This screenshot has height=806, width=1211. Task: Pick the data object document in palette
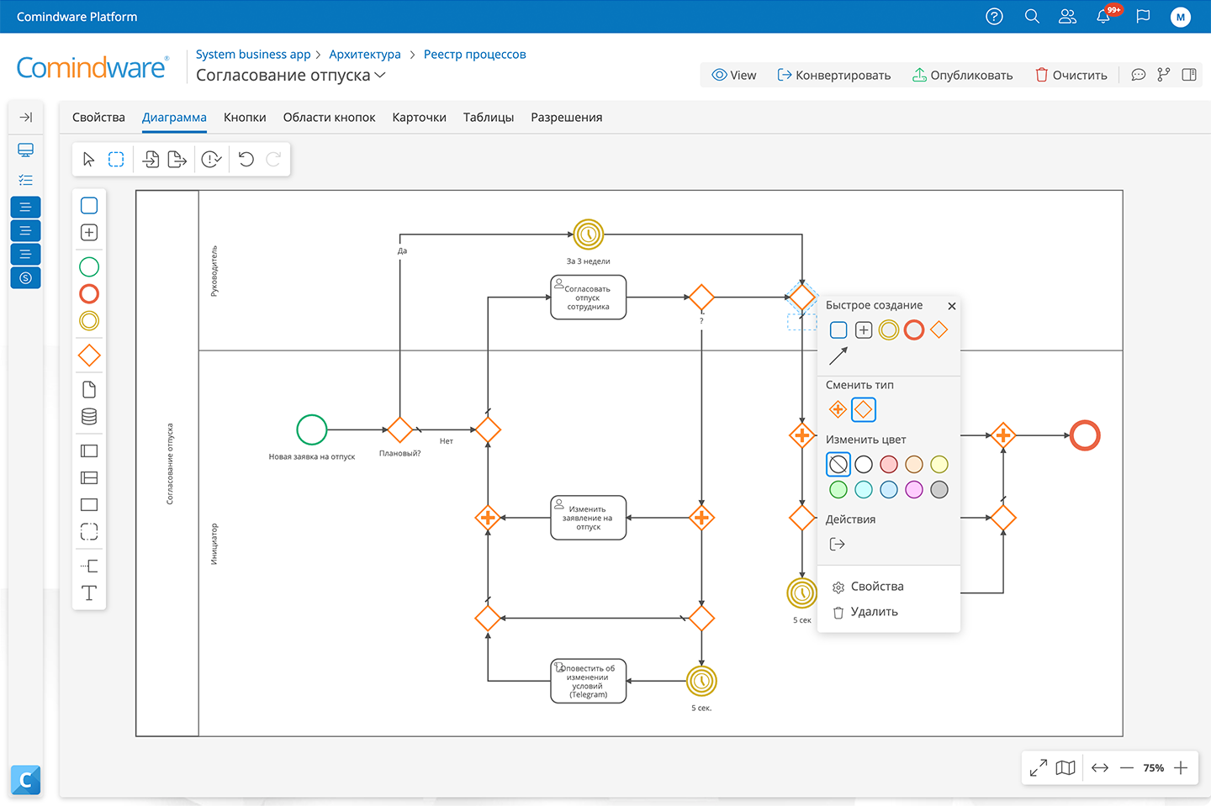[89, 390]
